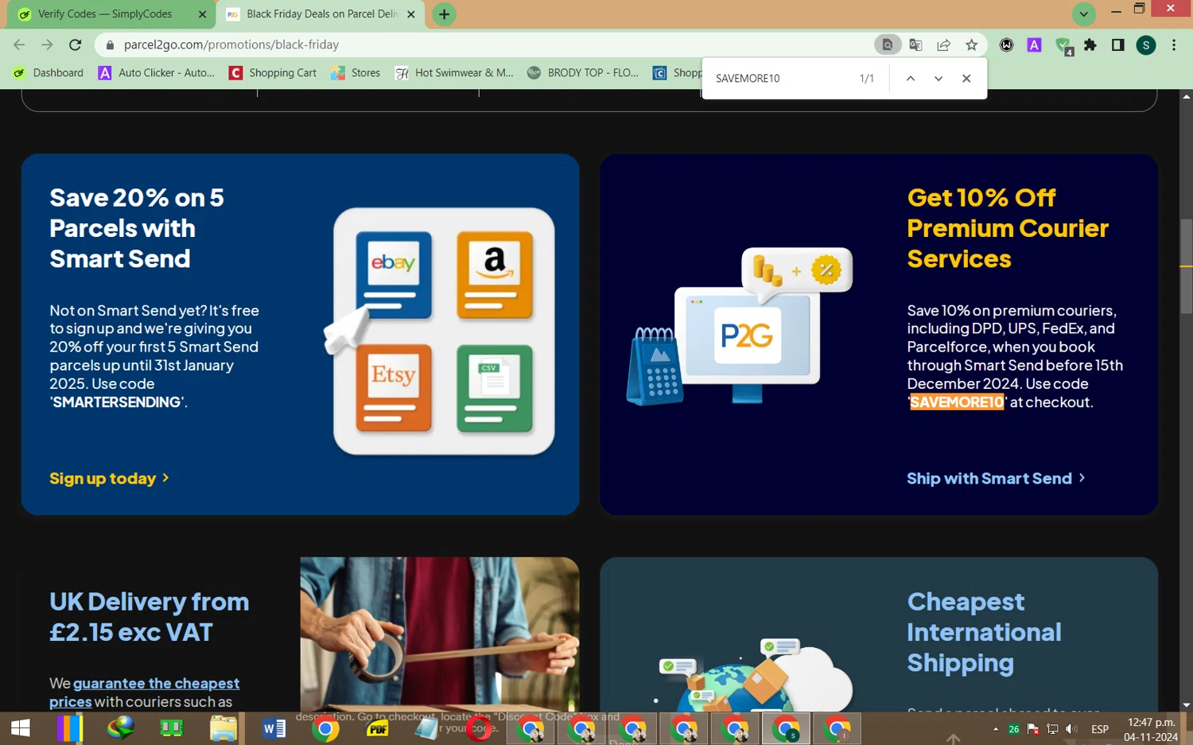Open Chrome three-dot menu
The height and width of the screenshot is (745, 1193).
pos(1174,45)
